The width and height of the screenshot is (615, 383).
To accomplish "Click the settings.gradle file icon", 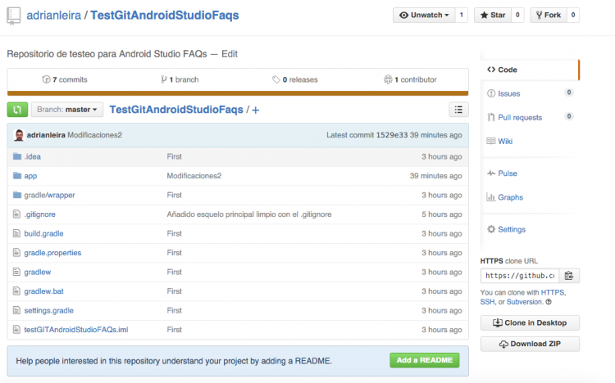I will point(16,310).
